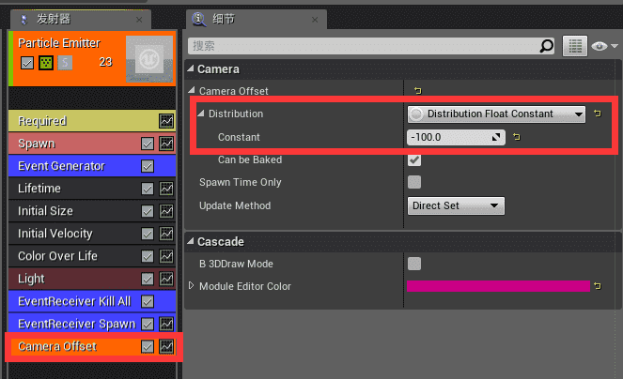Expand the Module Editor Color property
The width and height of the screenshot is (623, 379).
[x=193, y=286]
